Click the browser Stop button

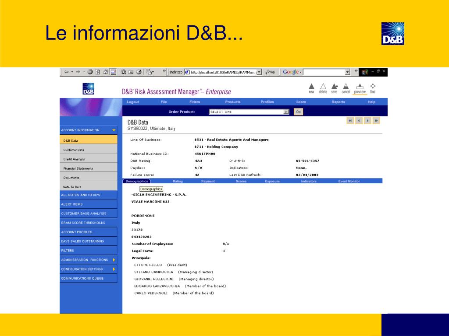(90, 72)
